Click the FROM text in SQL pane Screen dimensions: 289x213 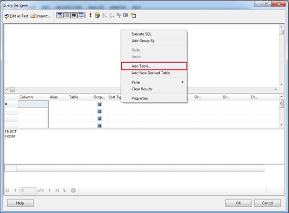(10, 136)
